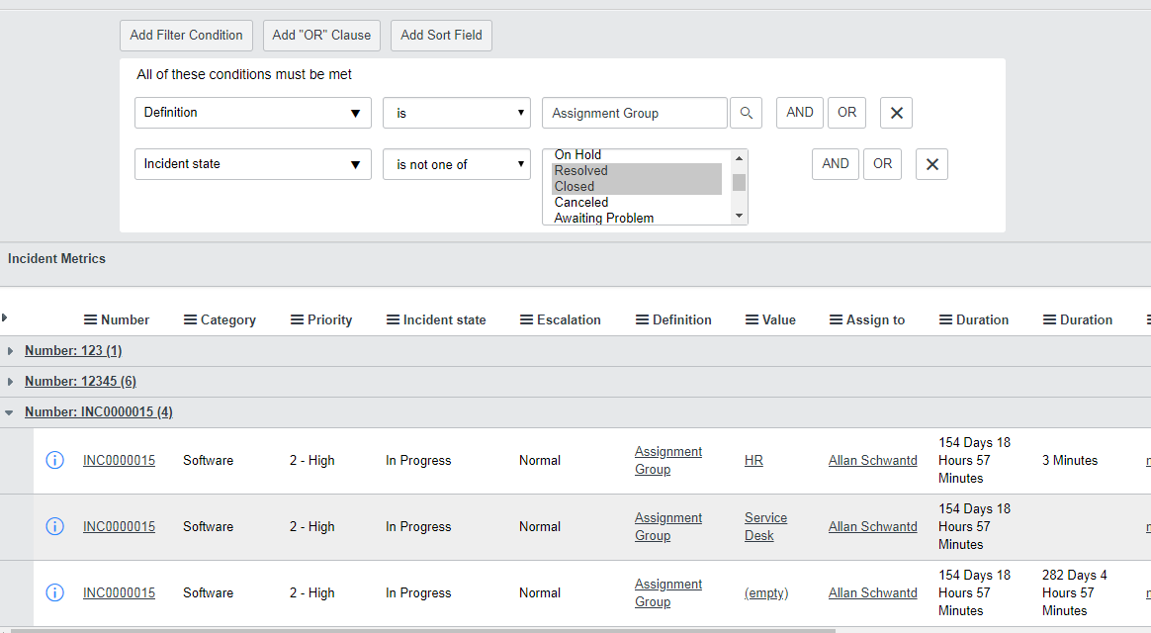
Task: Expand the Number: 12345 group
Action: (10, 382)
